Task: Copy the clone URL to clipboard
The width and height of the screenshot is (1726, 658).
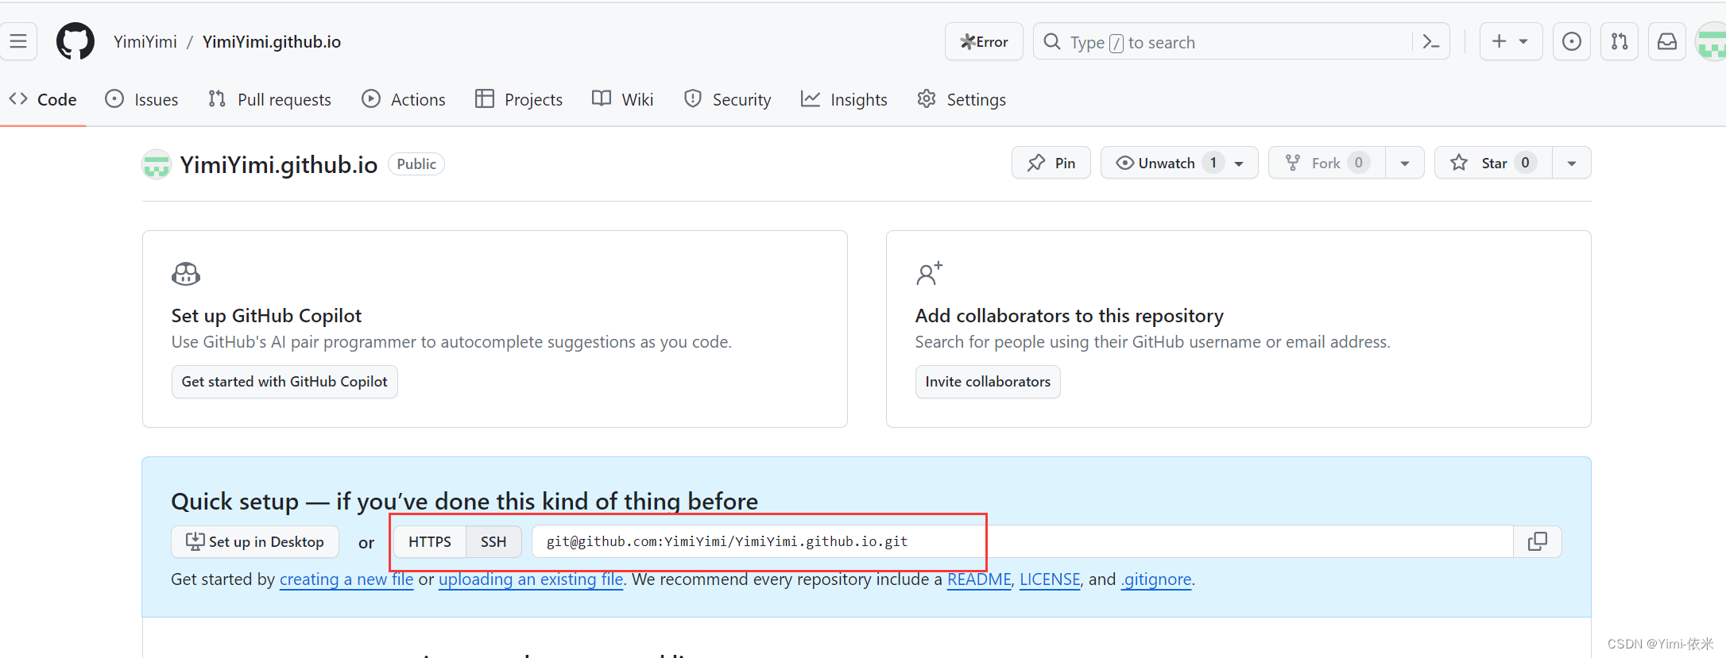Action: click(x=1538, y=541)
